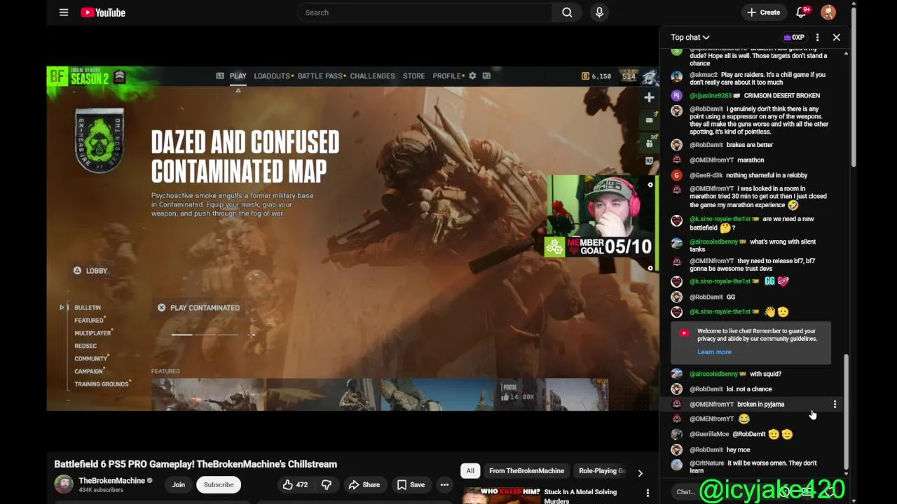This screenshot has width=897, height=504.
Task: Click @skmac2 username in chat
Action: click(704, 75)
